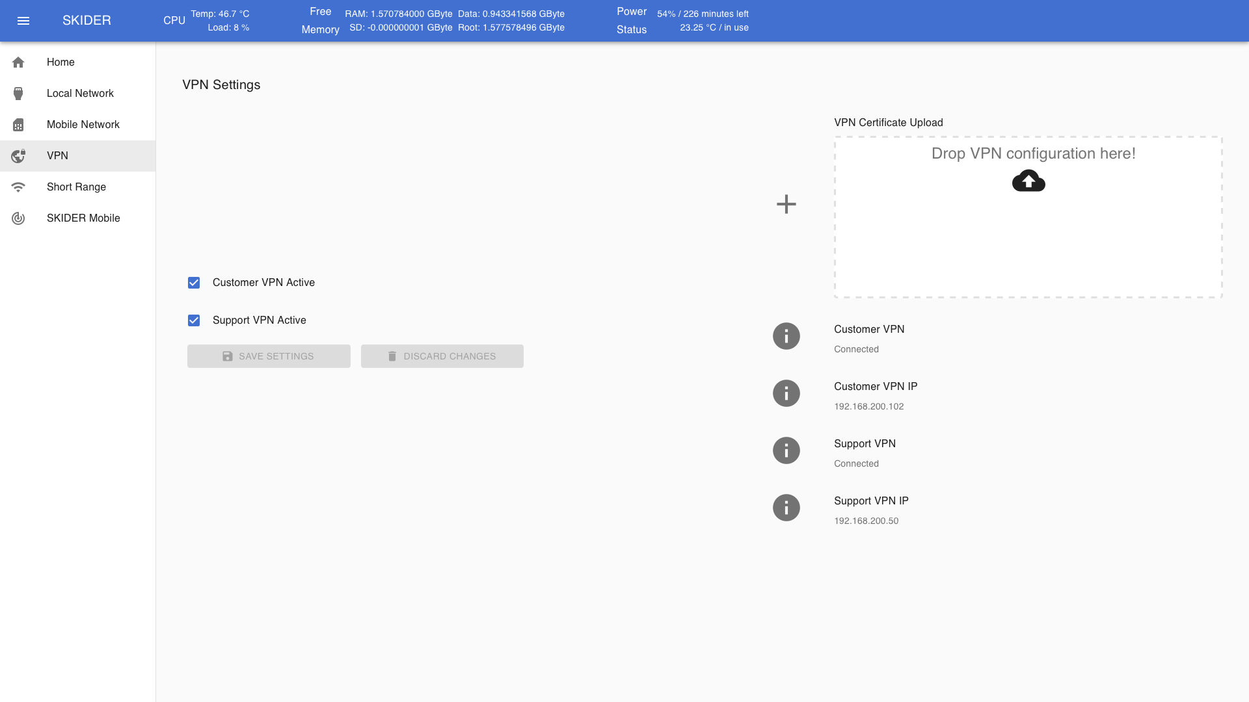
Task: Click the Short Range wifi icon
Action: pyautogui.click(x=18, y=187)
